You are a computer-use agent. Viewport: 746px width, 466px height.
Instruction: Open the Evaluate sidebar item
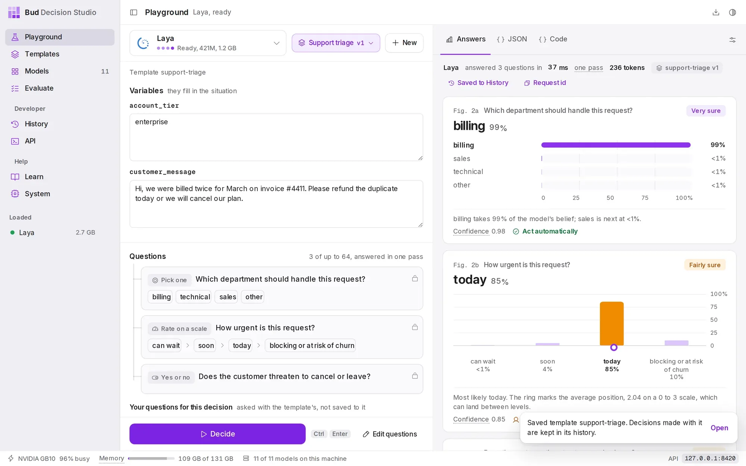(60, 88)
